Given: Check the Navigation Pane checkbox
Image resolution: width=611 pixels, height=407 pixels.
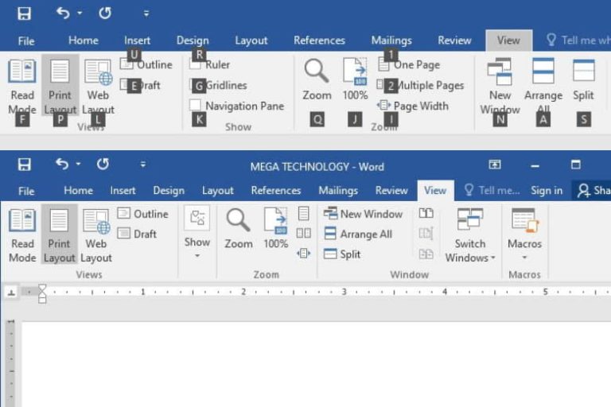Looking at the screenshot, I should point(196,106).
